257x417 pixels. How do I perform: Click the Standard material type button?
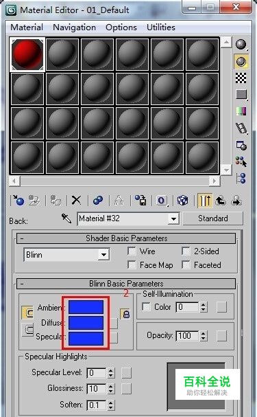[212, 218]
